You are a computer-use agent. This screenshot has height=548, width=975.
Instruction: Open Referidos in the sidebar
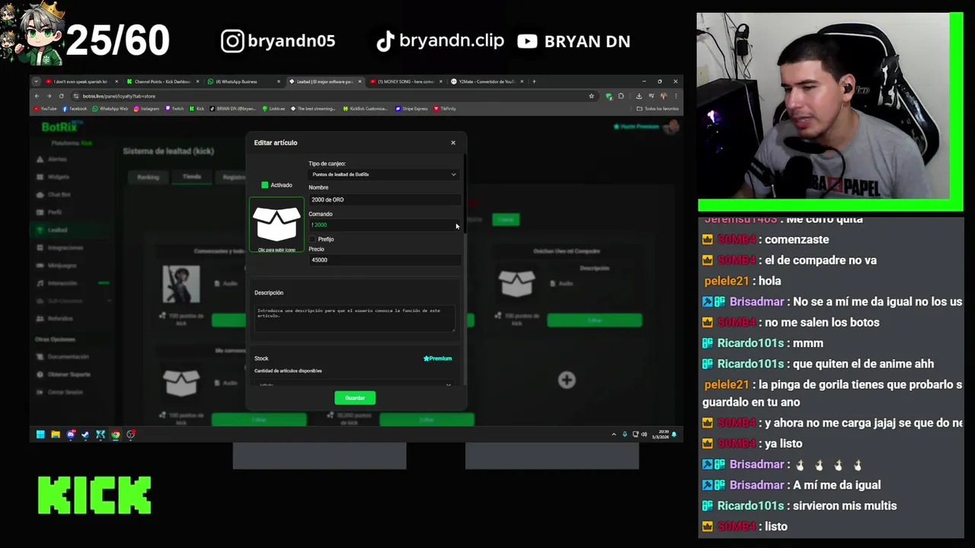(60, 318)
